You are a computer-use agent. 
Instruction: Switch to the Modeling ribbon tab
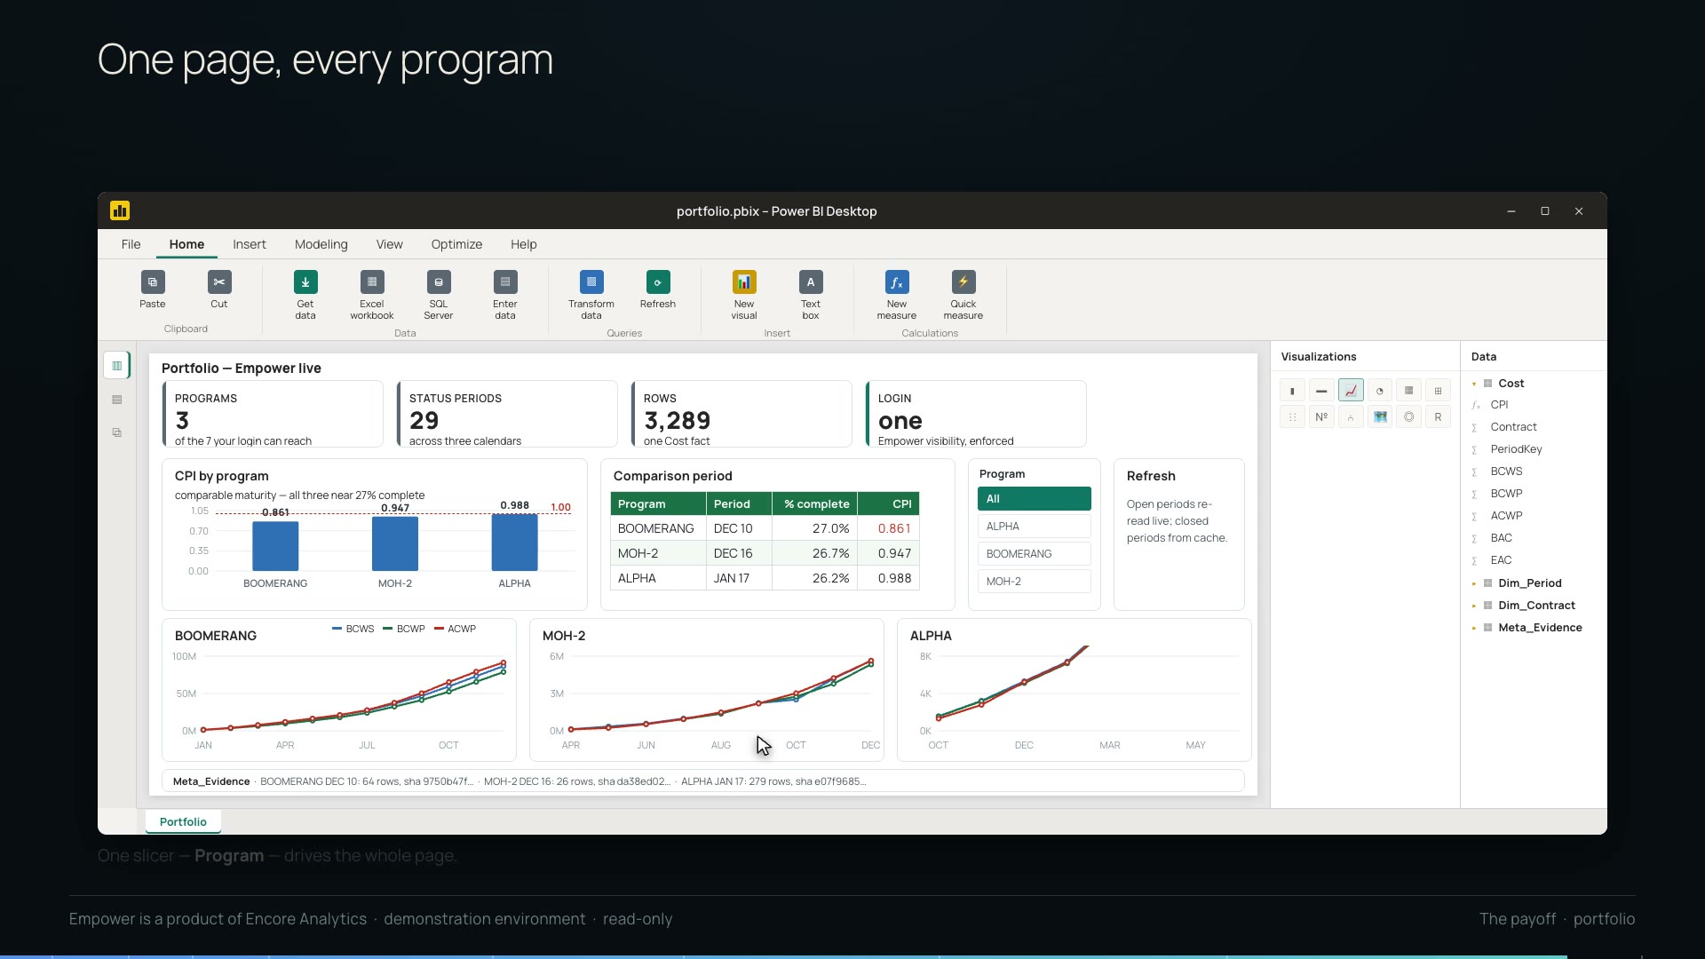pos(321,244)
